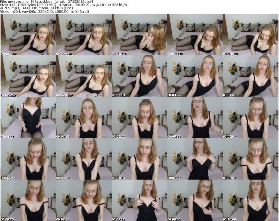Click the frame stamped 00:03:13
This screenshot has height=221, width=279.
[139, 76]
